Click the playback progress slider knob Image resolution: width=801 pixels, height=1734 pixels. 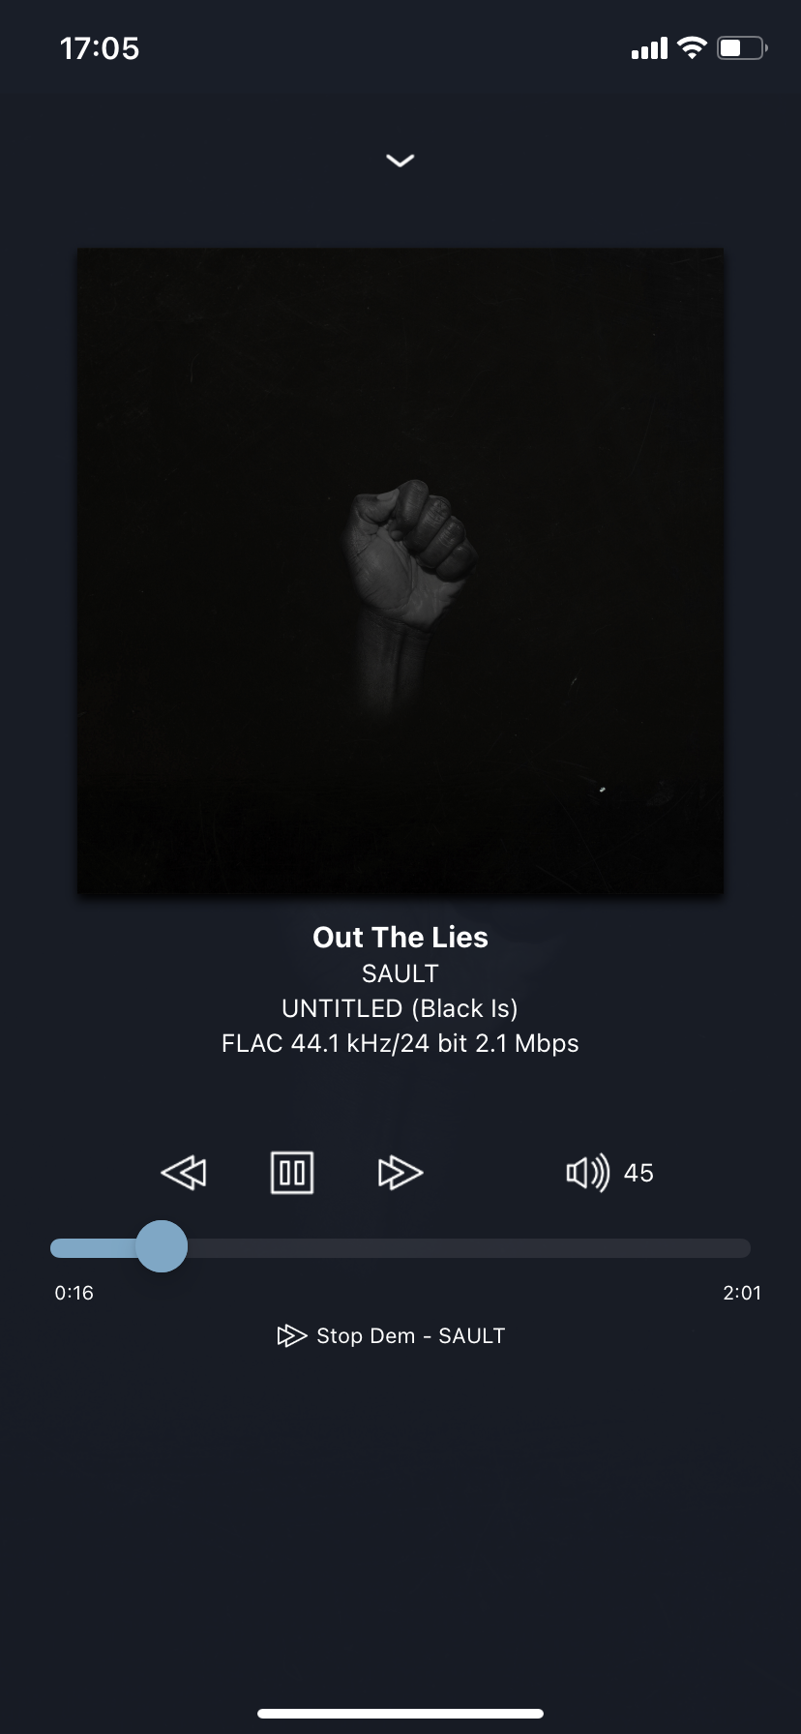point(162,1246)
